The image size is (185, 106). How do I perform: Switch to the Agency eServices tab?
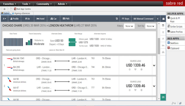click(21, 13)
